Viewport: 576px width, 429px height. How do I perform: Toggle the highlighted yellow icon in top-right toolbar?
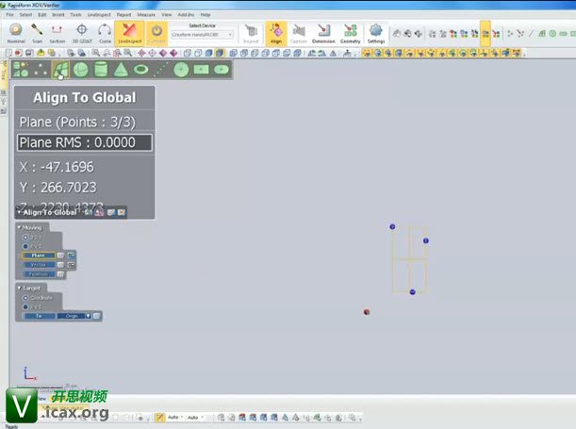click(x=485, y=33)
